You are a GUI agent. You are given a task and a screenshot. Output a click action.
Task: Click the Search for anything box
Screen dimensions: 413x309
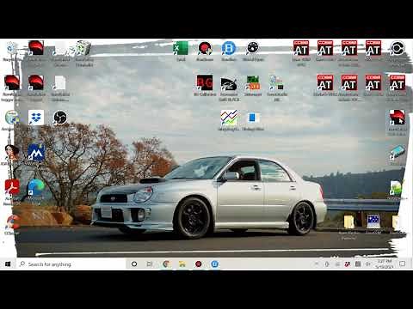71,264
